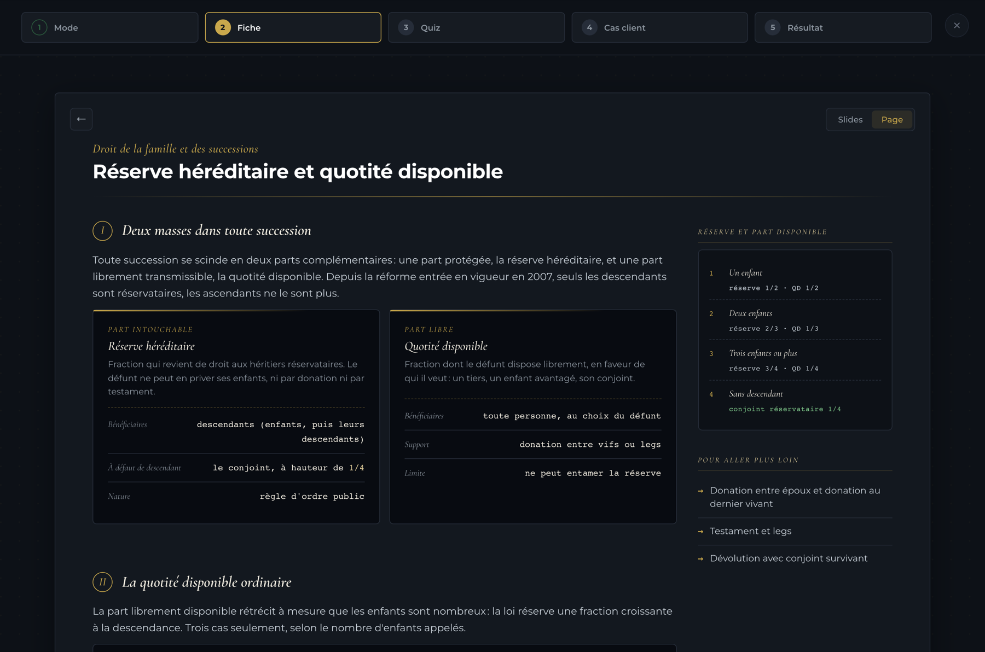Click heading 'Deux masses dans toute succession'
This screenshot has width=985, height=652.
[216, 231]
